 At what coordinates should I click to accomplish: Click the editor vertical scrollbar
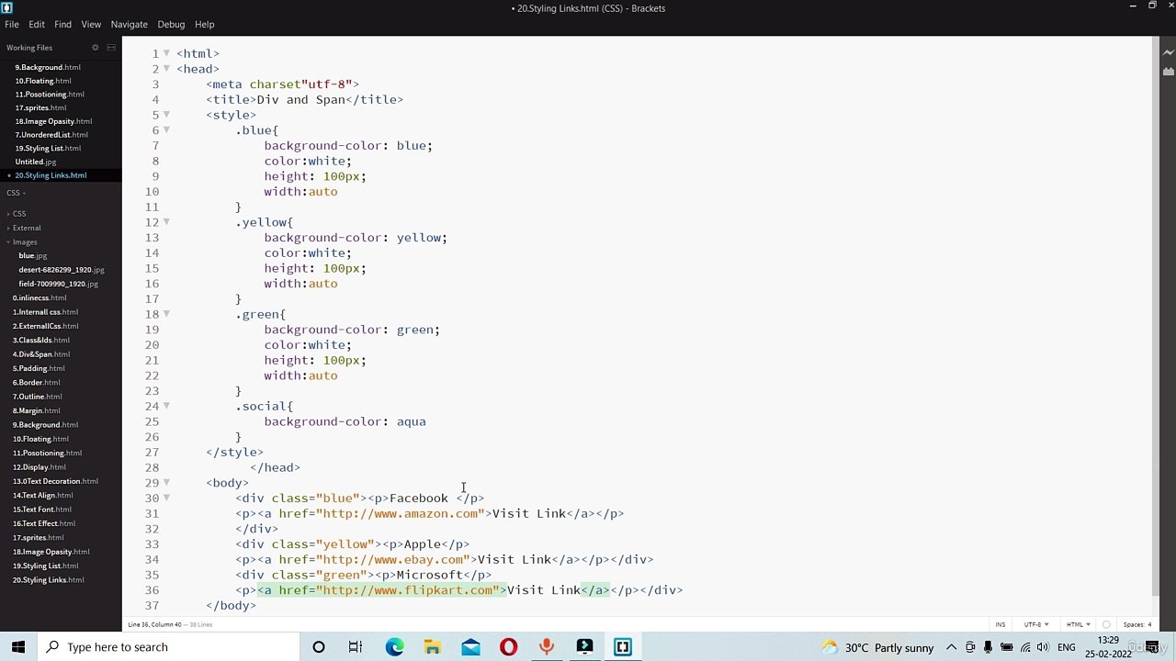click(x=1156, y=321)
